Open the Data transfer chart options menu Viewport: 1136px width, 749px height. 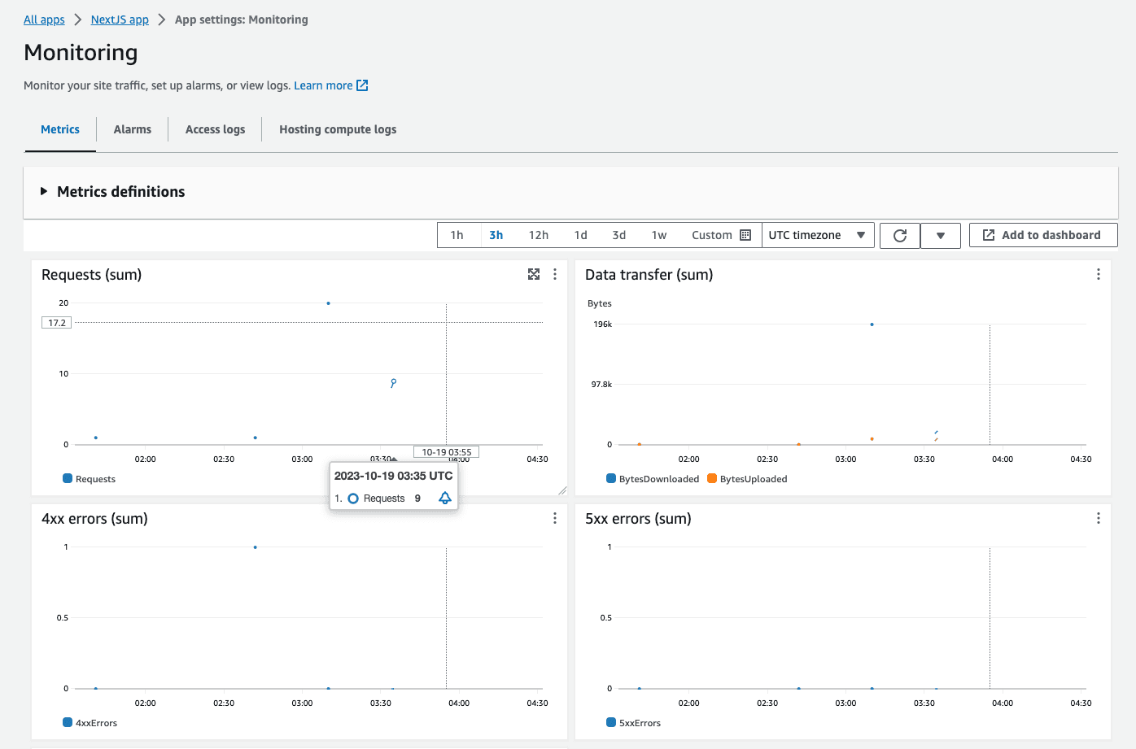point(1099,274)
